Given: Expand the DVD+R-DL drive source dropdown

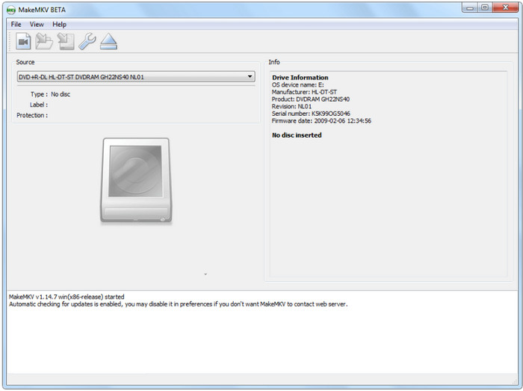Looking at the screenshot, I should [x=136, y=77].
